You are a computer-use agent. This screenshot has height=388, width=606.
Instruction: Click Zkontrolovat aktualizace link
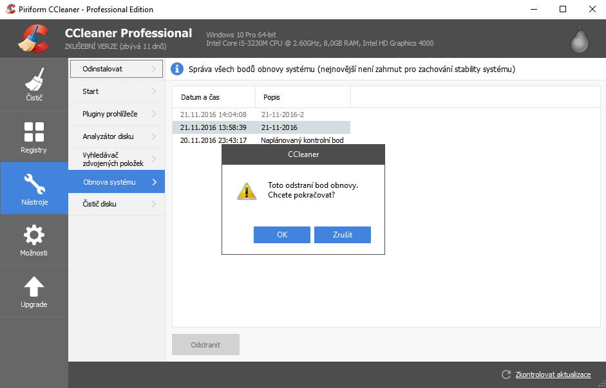(553, 374)
